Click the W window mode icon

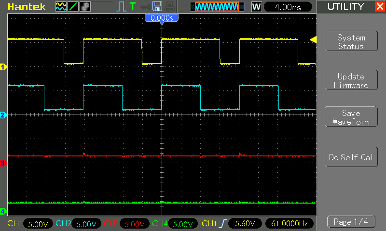pos(256,7)
